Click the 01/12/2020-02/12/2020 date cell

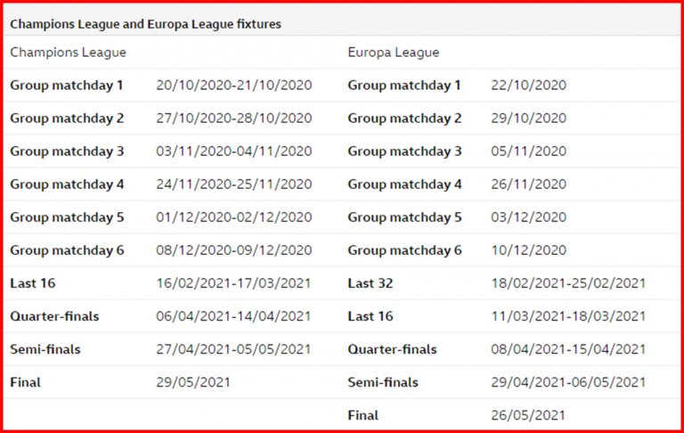(233, 217)
